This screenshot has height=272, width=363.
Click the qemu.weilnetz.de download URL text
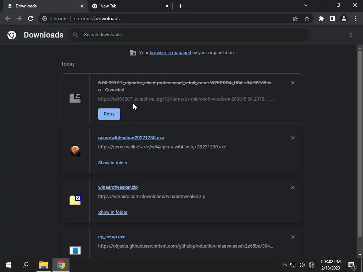(162, 147)
